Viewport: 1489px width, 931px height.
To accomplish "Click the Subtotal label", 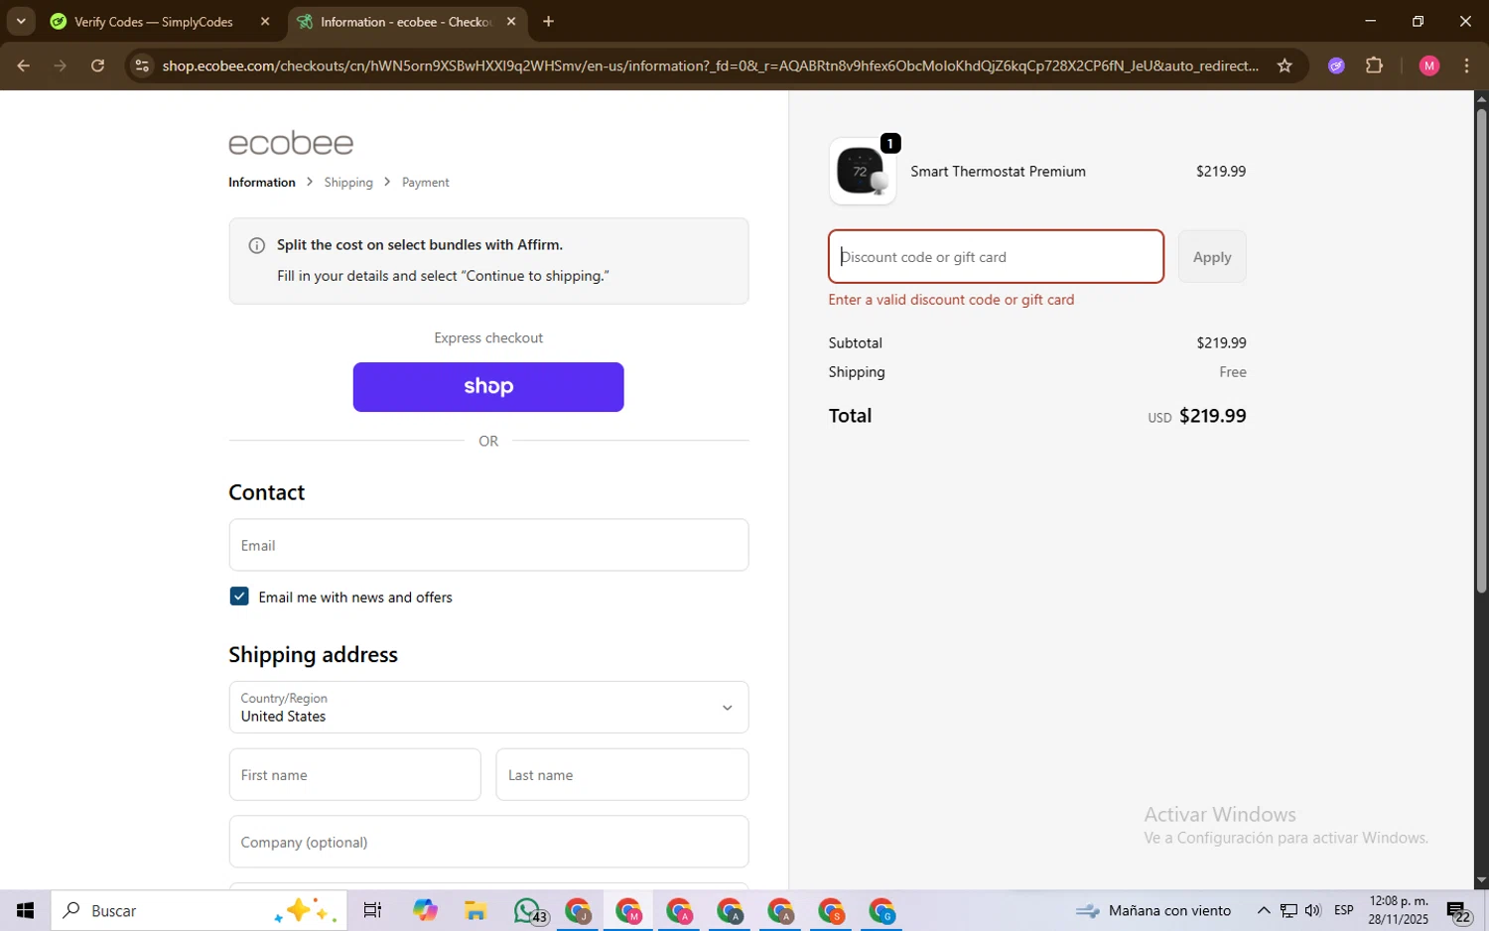I will (x=856, y=342).
